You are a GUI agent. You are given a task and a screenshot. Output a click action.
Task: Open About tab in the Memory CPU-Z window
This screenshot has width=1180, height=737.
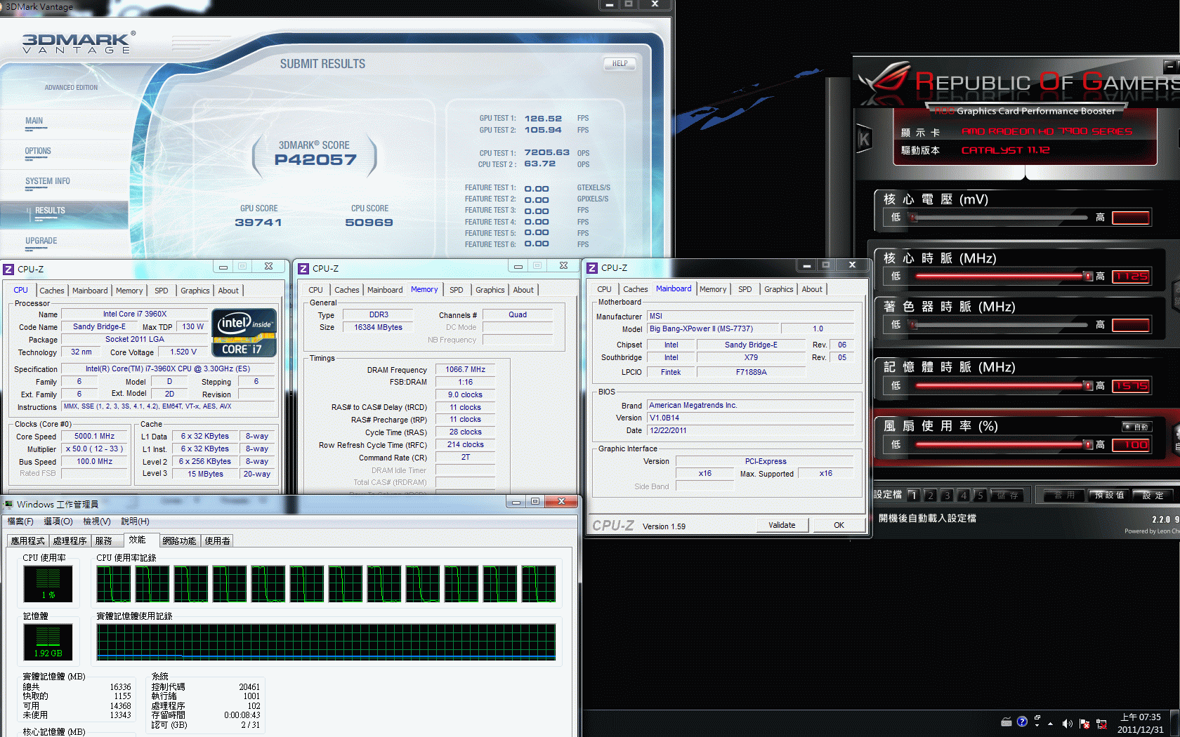523,290
